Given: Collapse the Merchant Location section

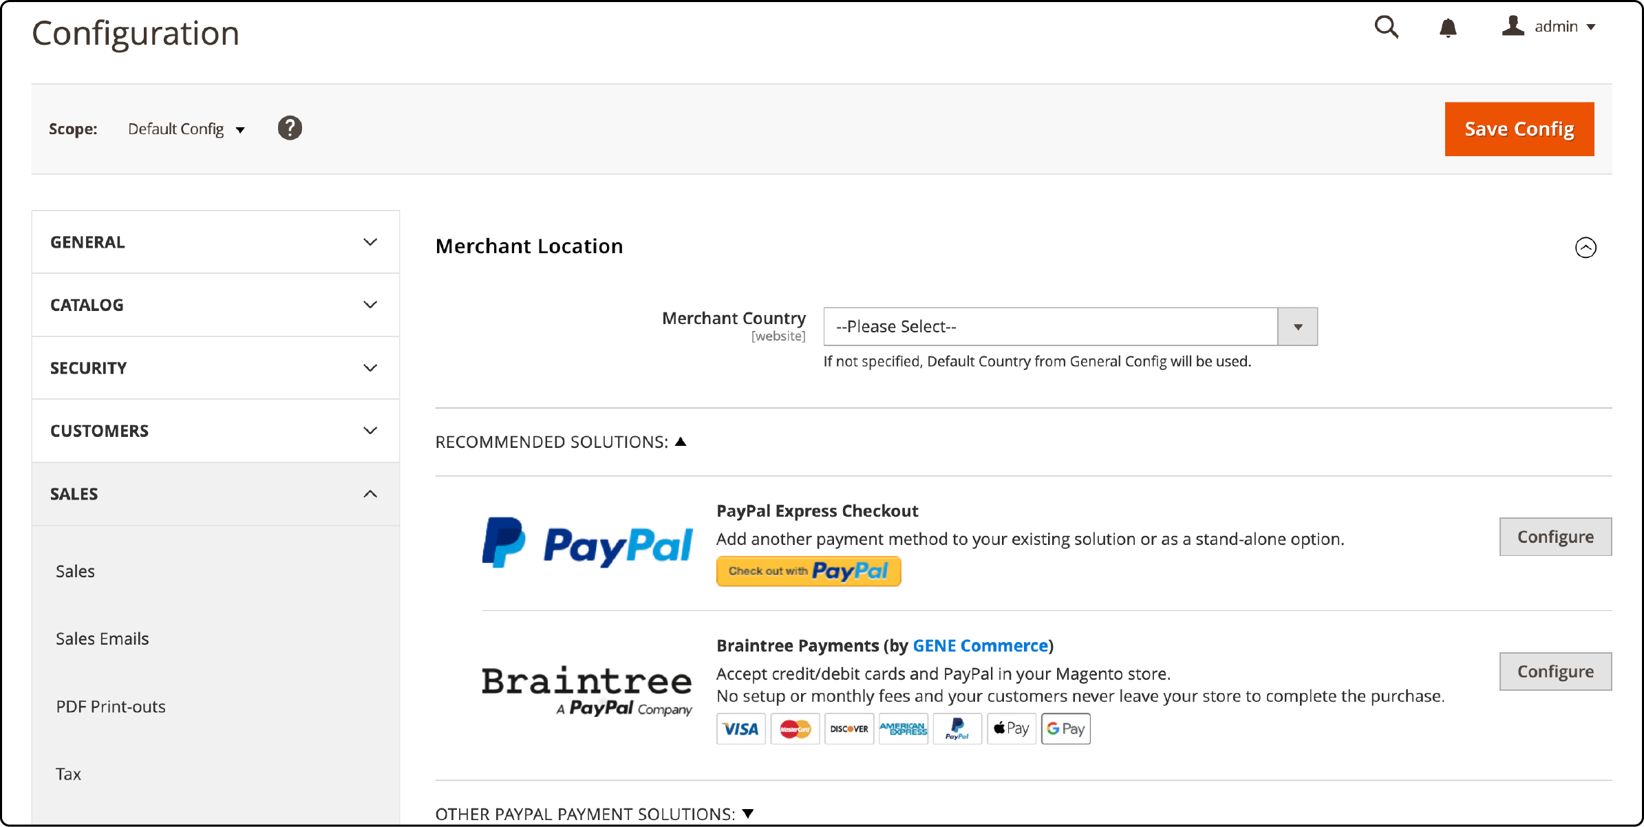Looking at the screenshot, I should (x=1586, y=248).
